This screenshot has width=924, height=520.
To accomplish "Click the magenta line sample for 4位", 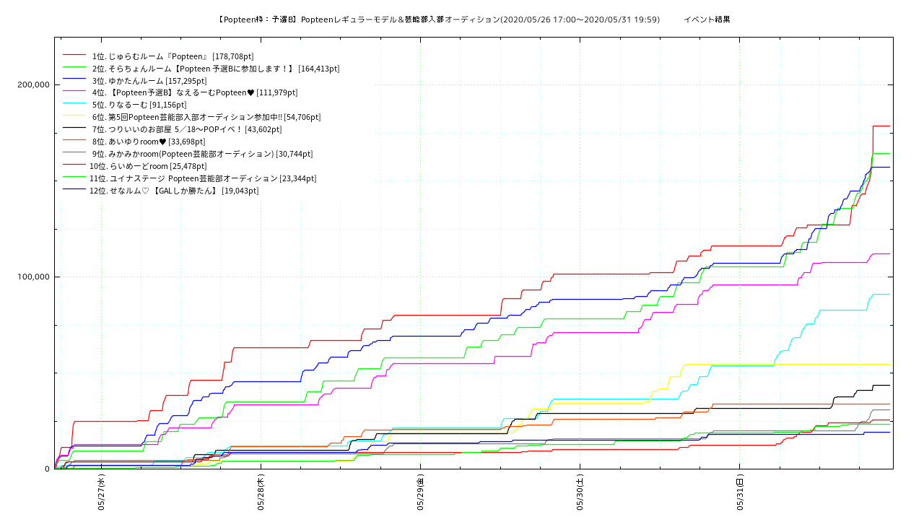I will coord(75,92).
